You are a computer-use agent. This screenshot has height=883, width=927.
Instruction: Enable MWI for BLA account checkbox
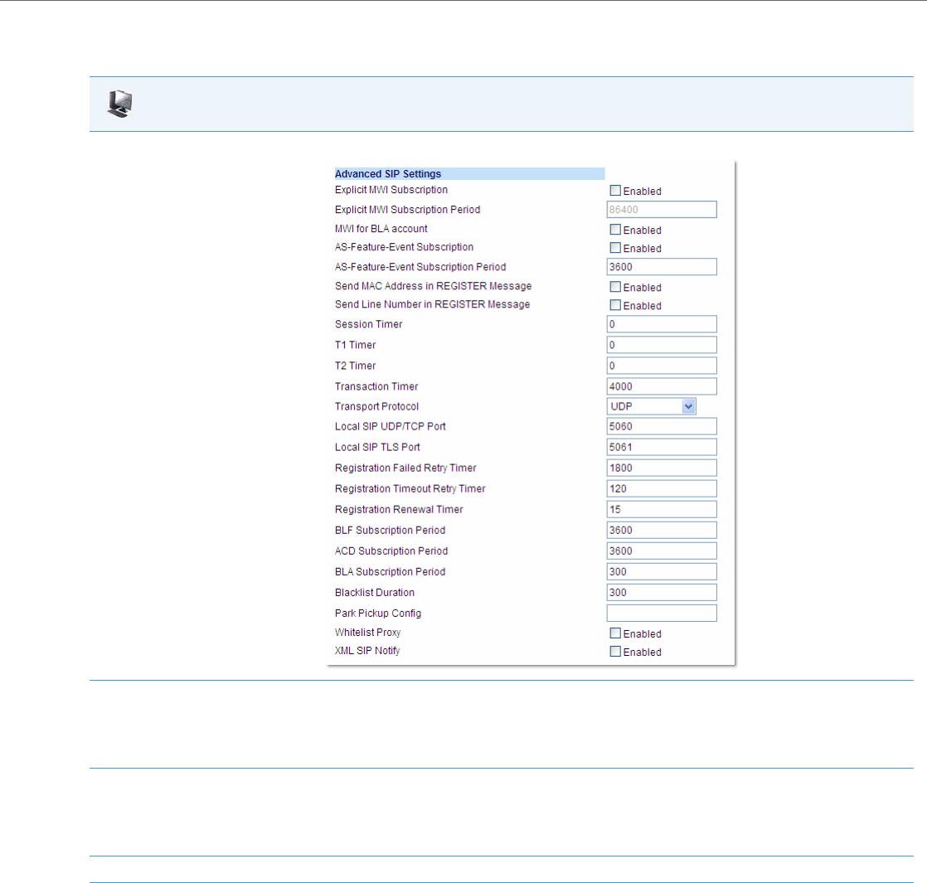615,230
